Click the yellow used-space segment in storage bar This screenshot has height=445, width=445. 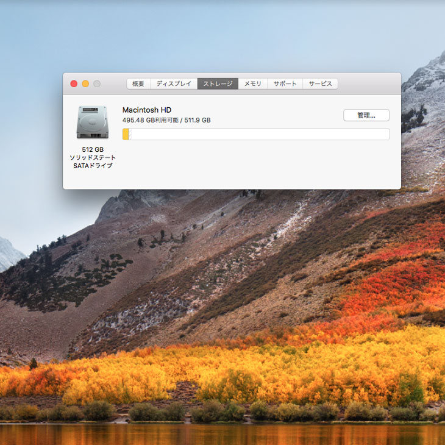tap(126, 134)
